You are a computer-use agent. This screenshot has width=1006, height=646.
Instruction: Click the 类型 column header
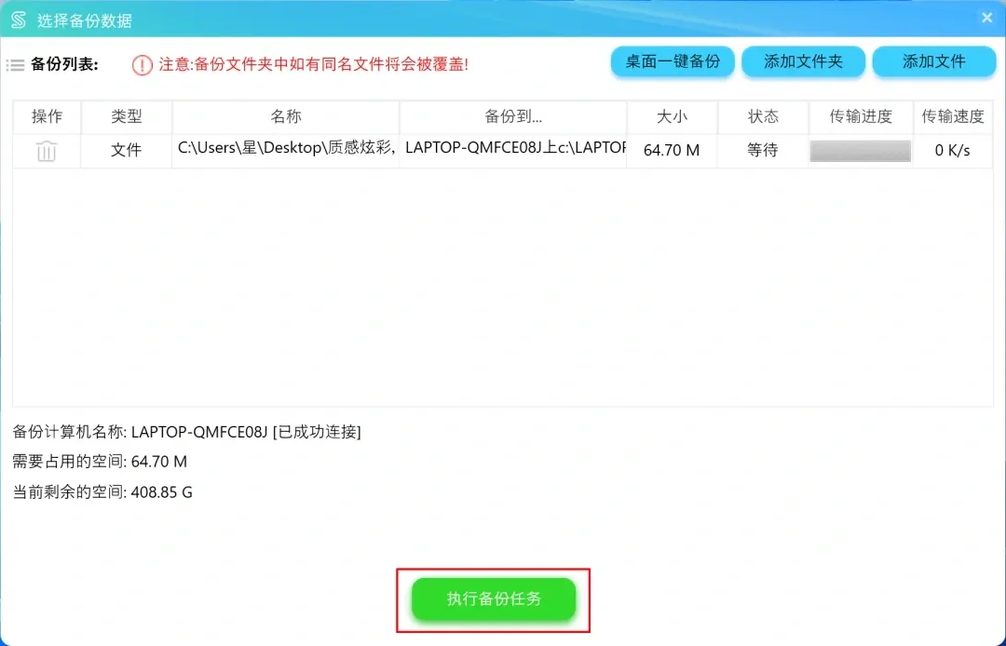point(126,116)
